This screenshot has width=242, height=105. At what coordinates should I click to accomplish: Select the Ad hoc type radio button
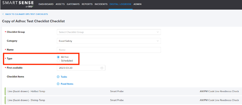pyautogui.click(x=58, y=57)
